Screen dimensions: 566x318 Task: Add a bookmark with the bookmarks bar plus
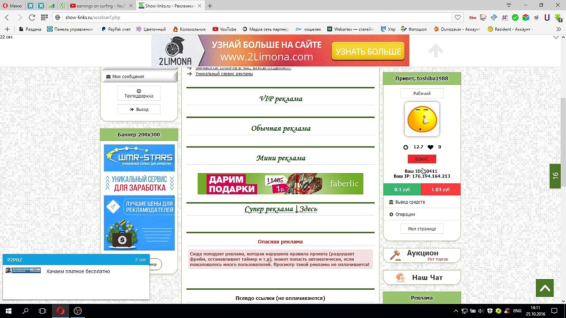[x=7, y=29]
